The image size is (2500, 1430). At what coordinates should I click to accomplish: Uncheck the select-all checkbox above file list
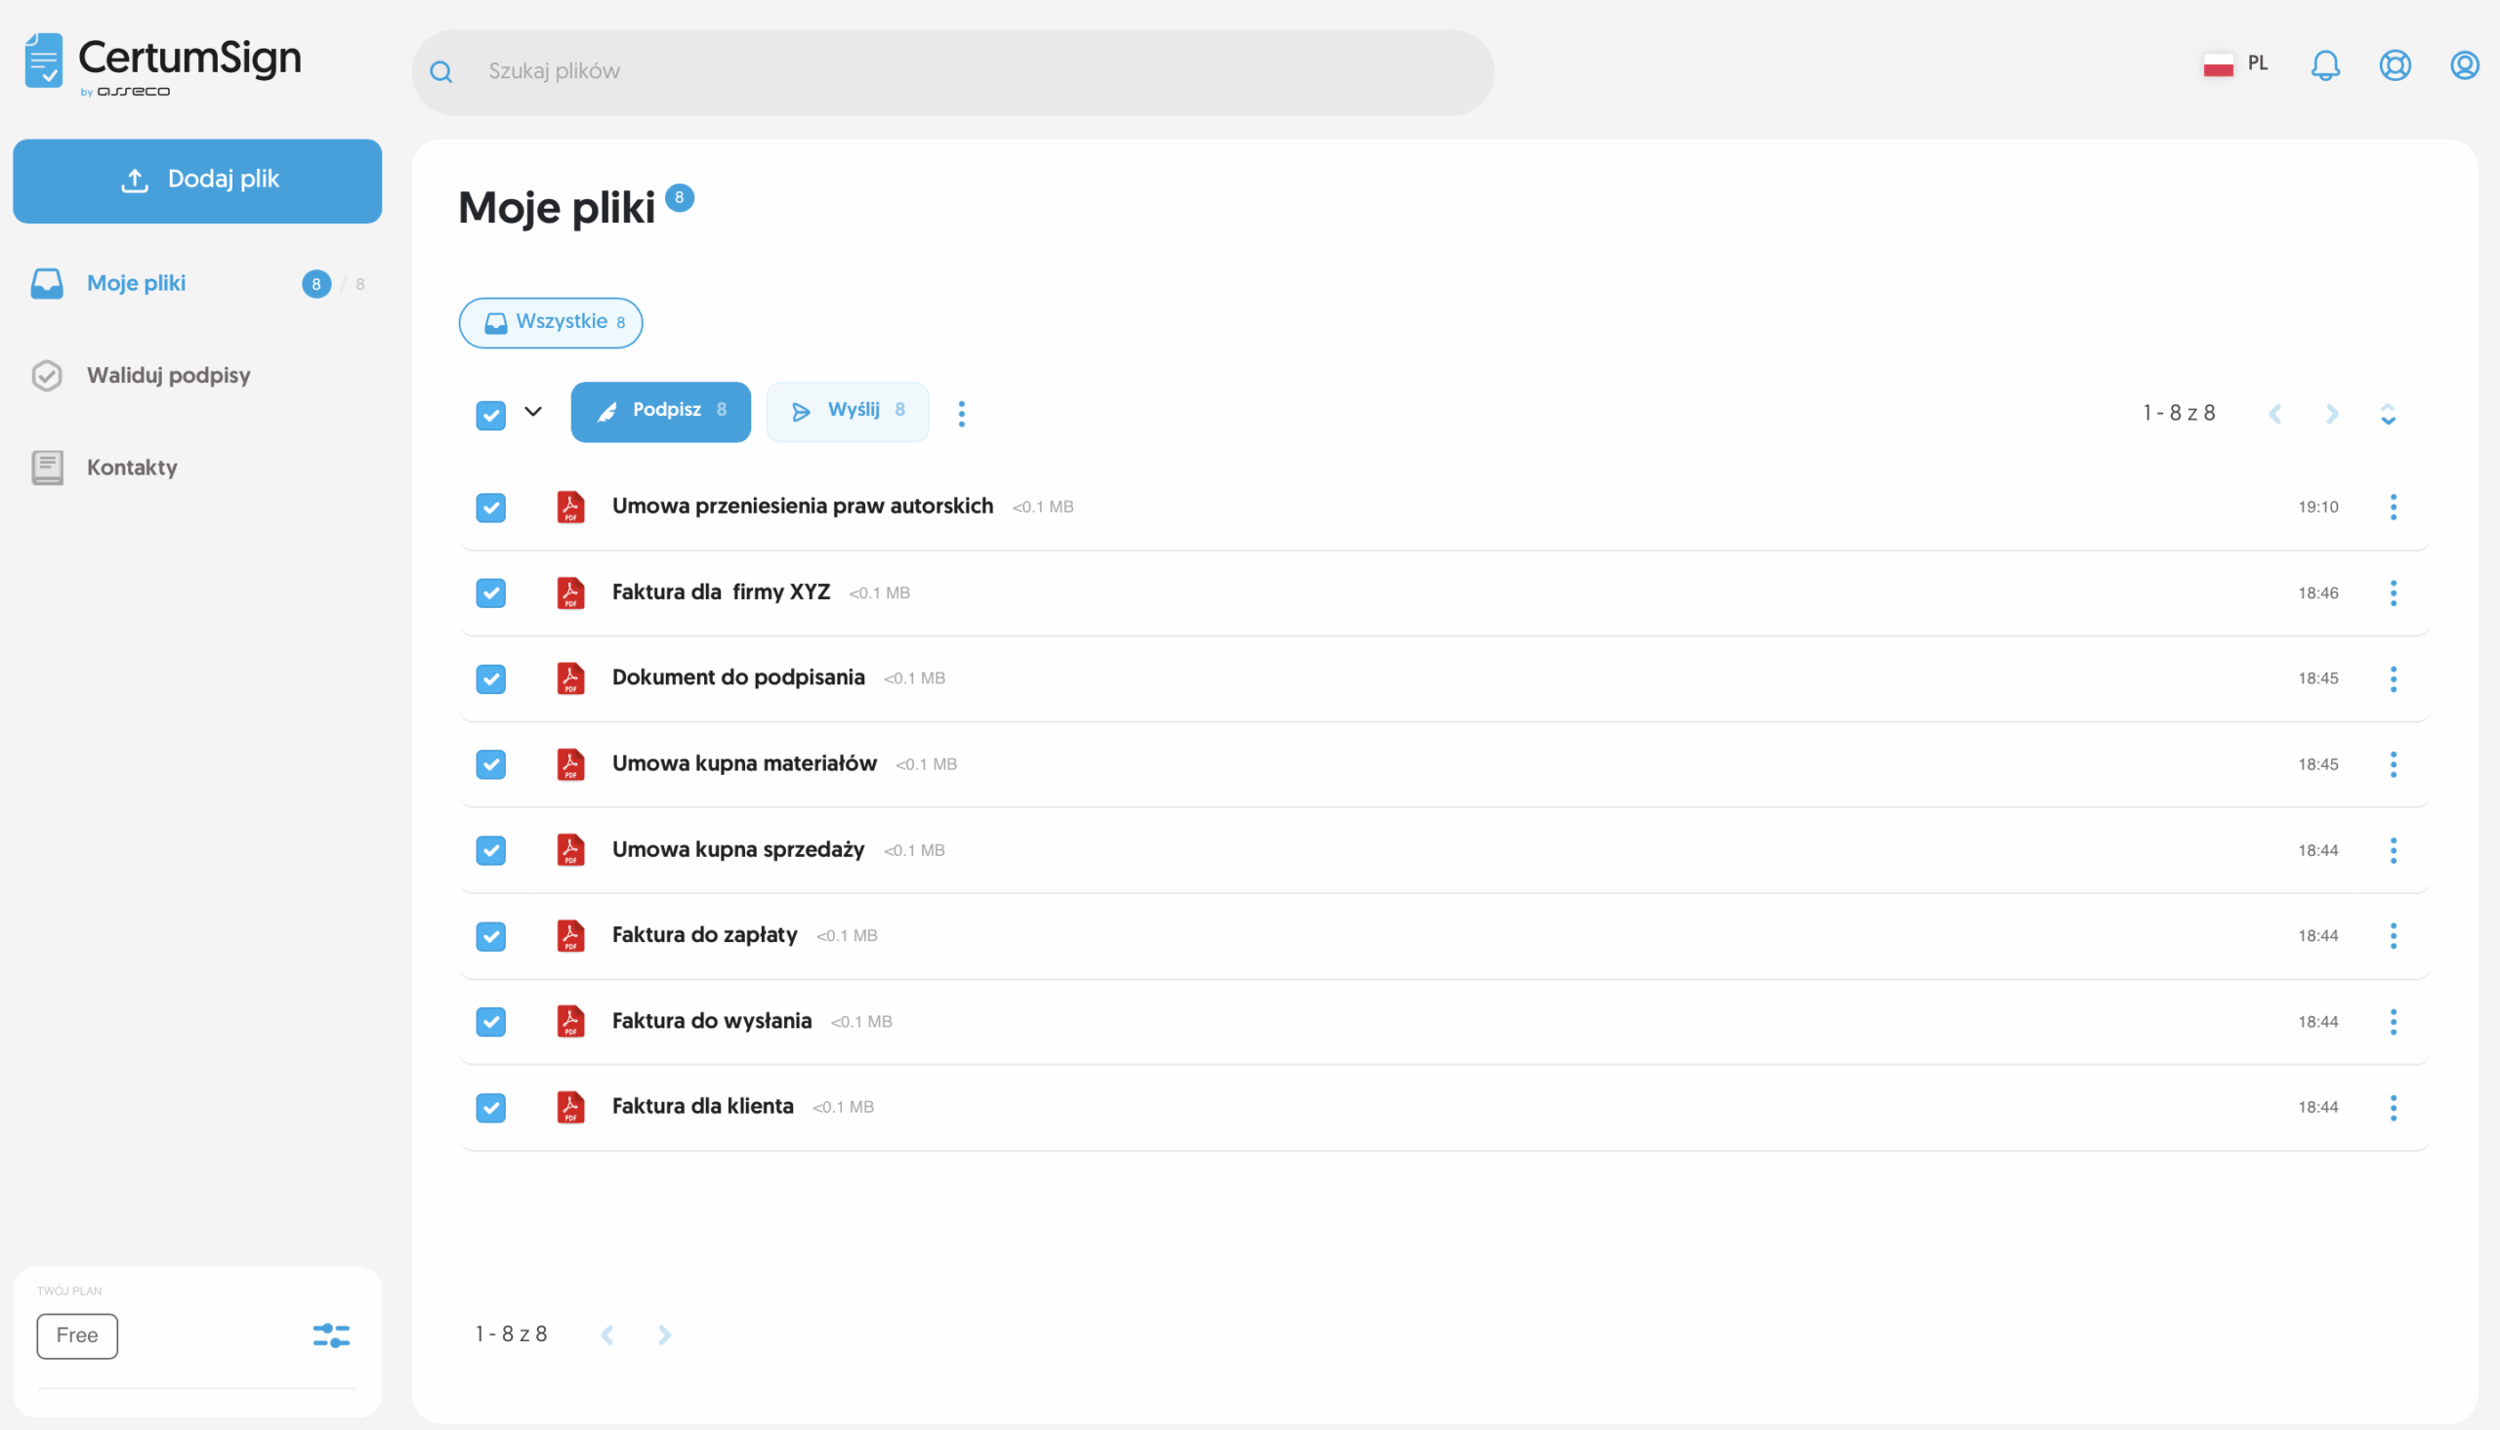(490, 416)
